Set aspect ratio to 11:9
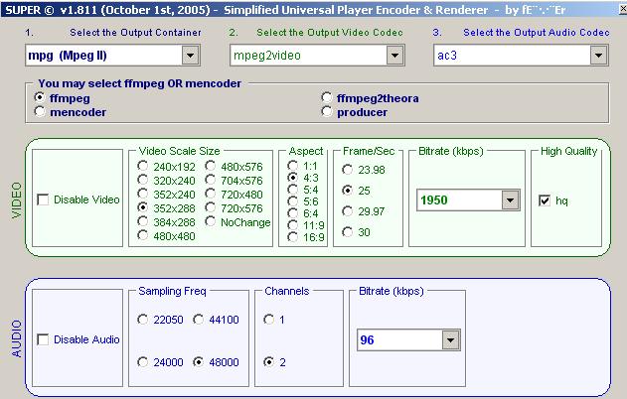Viewport: 627px width, 399px height. pyautogui.click(x=293, y=225)
